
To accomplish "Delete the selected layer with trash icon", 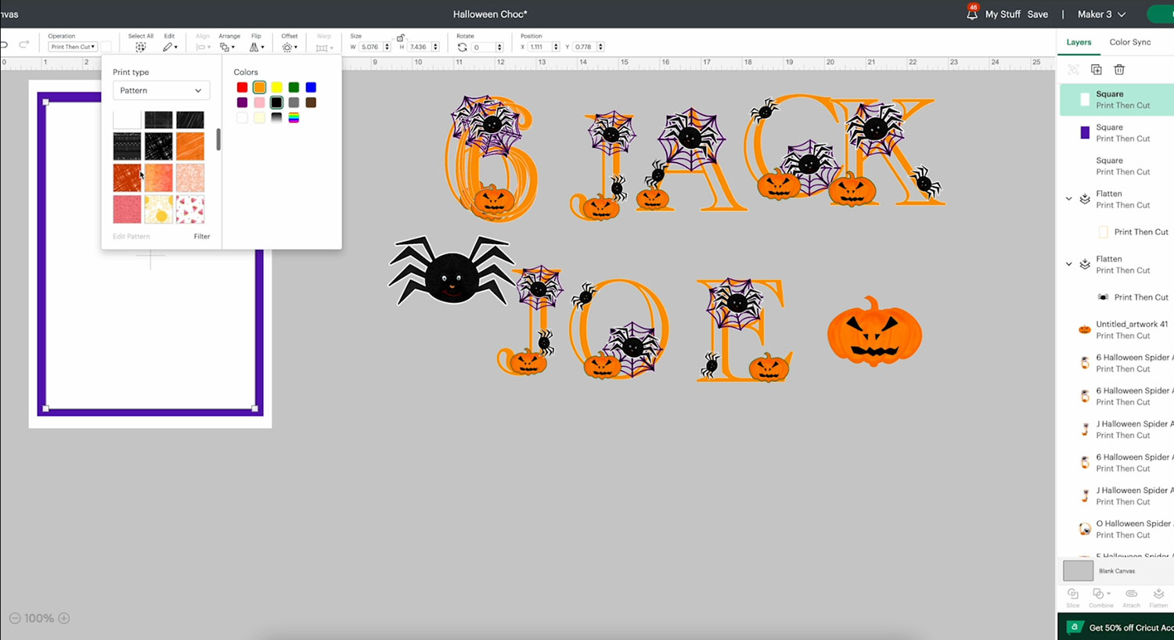I will [1119, 70].
